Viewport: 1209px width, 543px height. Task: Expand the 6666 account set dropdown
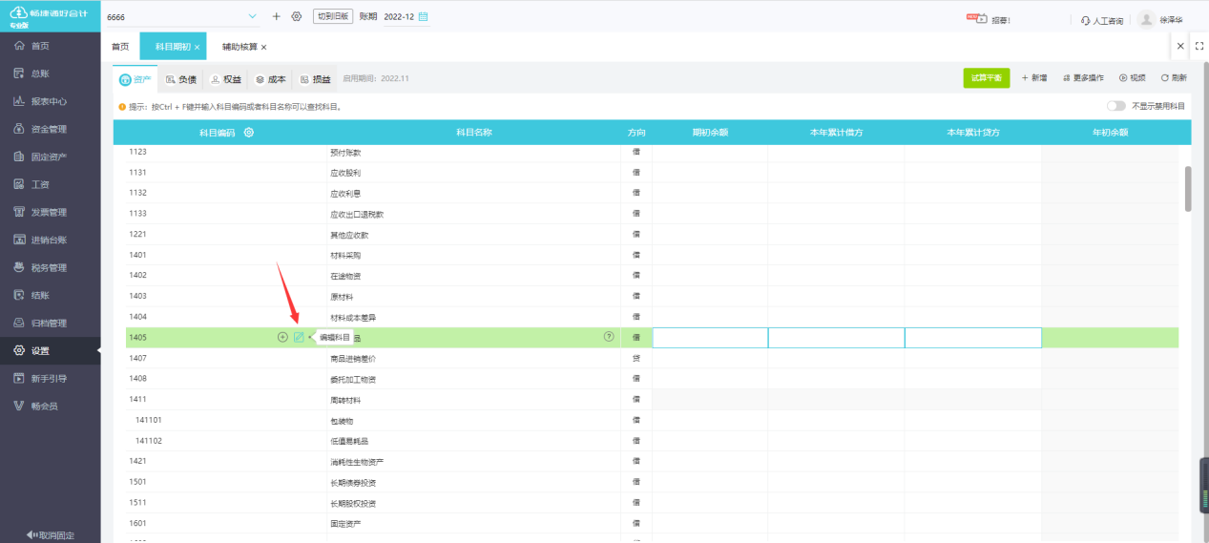[x=252, y=17]
